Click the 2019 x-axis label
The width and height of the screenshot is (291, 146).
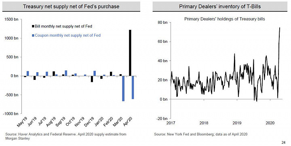coord(237,123)
